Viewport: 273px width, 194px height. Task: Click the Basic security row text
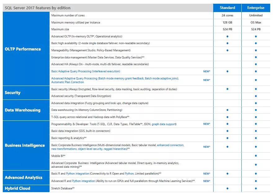114,89
